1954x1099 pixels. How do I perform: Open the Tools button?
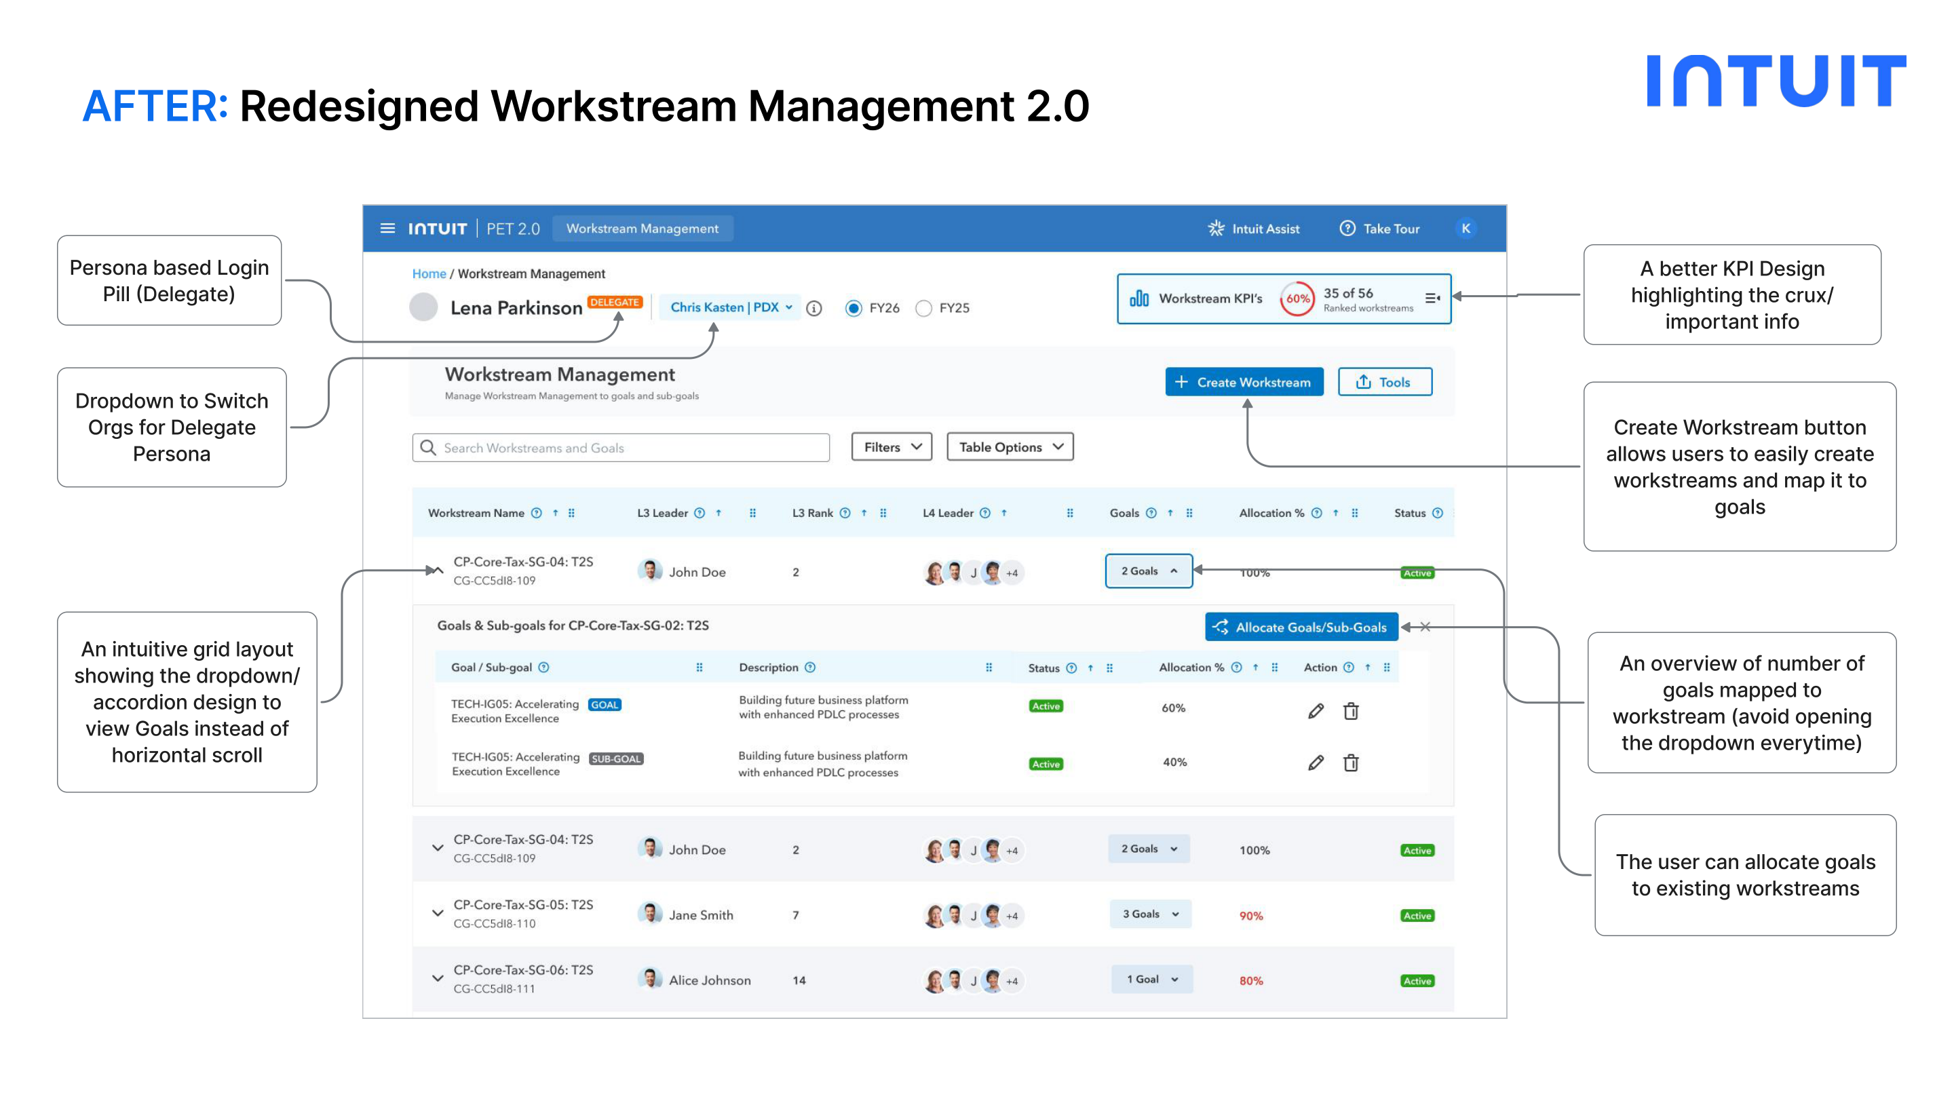pyautogui.click(x=1385, y=382)
